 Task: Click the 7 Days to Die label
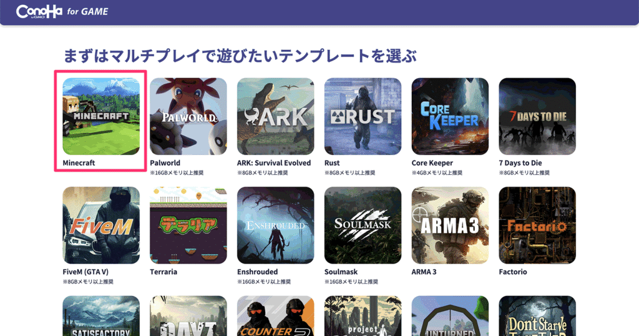coord(520,163)
